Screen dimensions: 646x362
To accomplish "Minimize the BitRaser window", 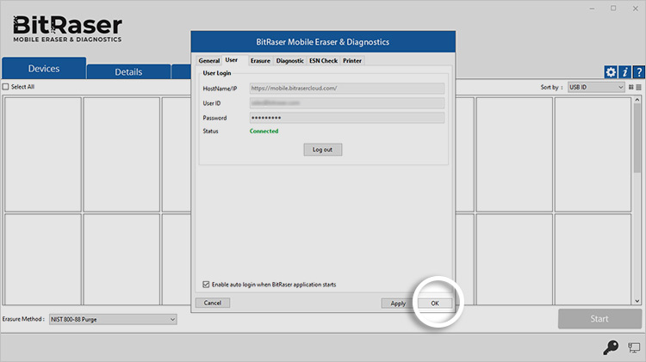I will point(592,9).
